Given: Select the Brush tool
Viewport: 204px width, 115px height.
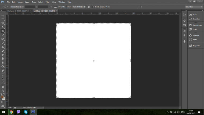Looking at the screenshot, I should 3,43.
